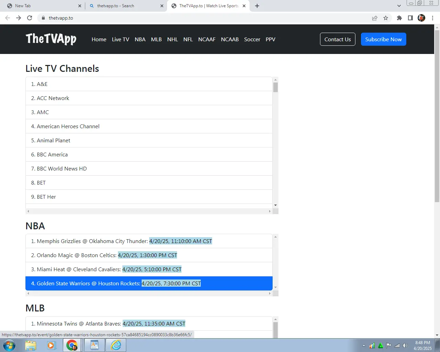
Task: Open the Windows Start button
Action: click(9, 345)
